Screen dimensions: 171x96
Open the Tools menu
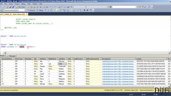point(29,4)
